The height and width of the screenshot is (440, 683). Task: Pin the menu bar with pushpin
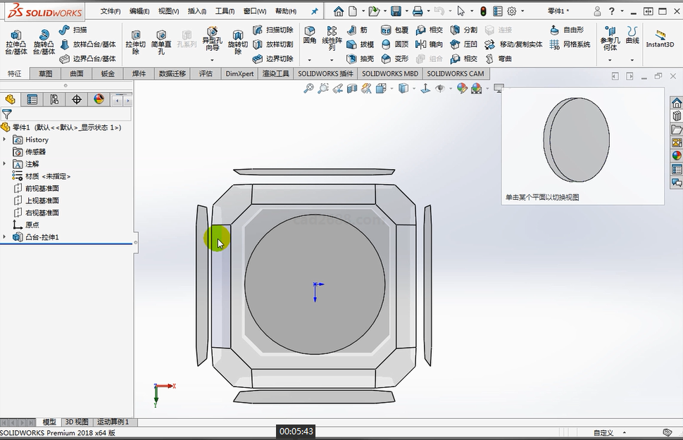pyautogui.click(x=314, y=11)
